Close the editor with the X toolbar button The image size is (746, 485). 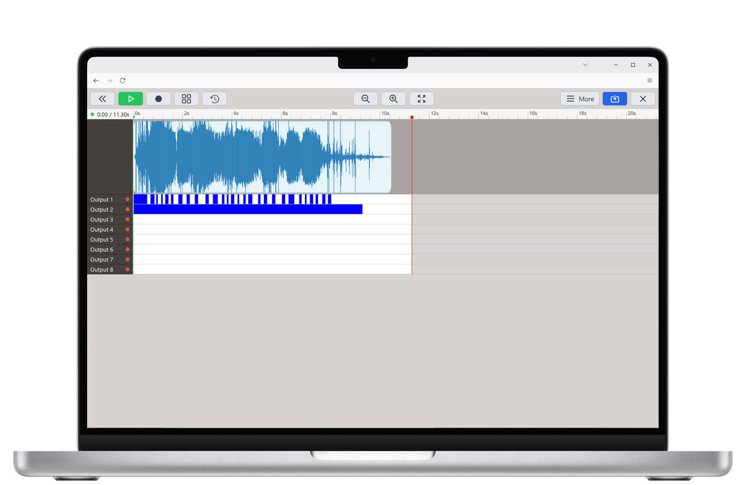click(x=643, y=99)
